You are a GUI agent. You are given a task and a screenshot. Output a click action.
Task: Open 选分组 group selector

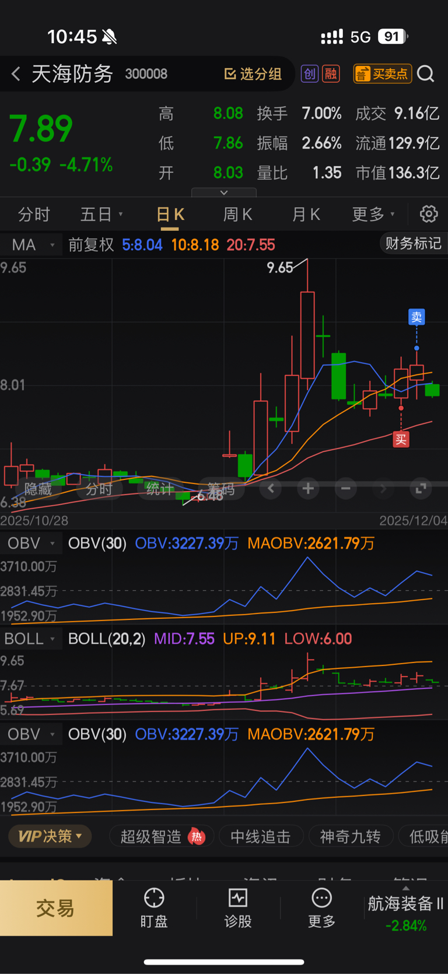click(x=253, y=74)
